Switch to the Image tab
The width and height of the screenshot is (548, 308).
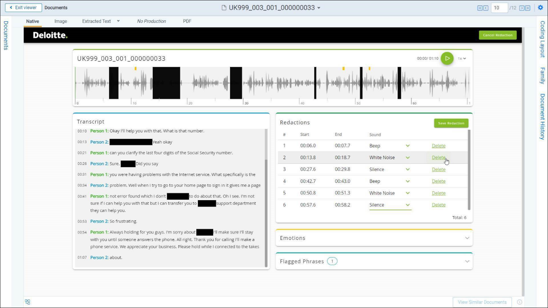(61, 21)
